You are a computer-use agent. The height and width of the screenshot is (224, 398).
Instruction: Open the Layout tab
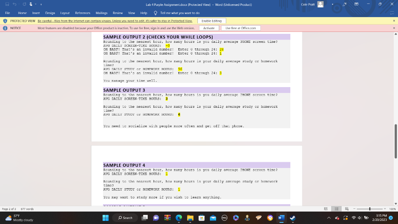click(65, 13)
